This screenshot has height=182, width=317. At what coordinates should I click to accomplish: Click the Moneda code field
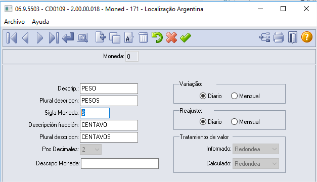132,57
